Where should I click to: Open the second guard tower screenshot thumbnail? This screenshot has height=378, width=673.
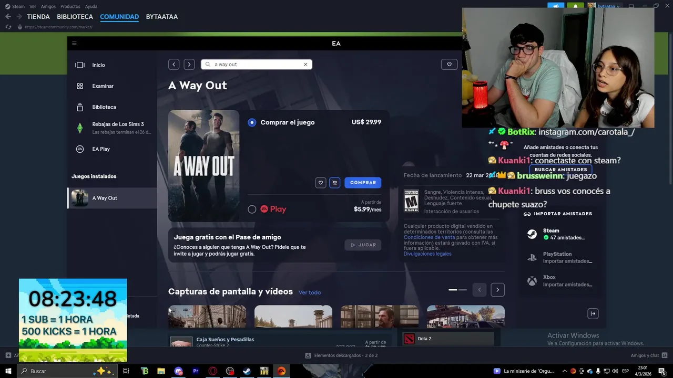pyautogui.click(x=293, y=317)
